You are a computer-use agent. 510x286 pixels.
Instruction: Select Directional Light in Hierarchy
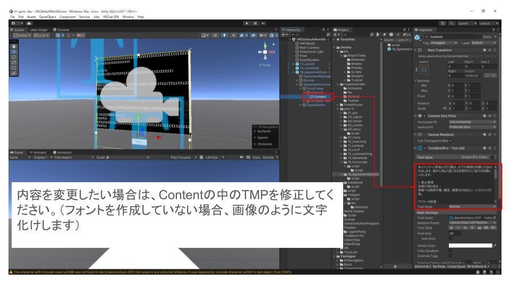(x=309, y=51)
